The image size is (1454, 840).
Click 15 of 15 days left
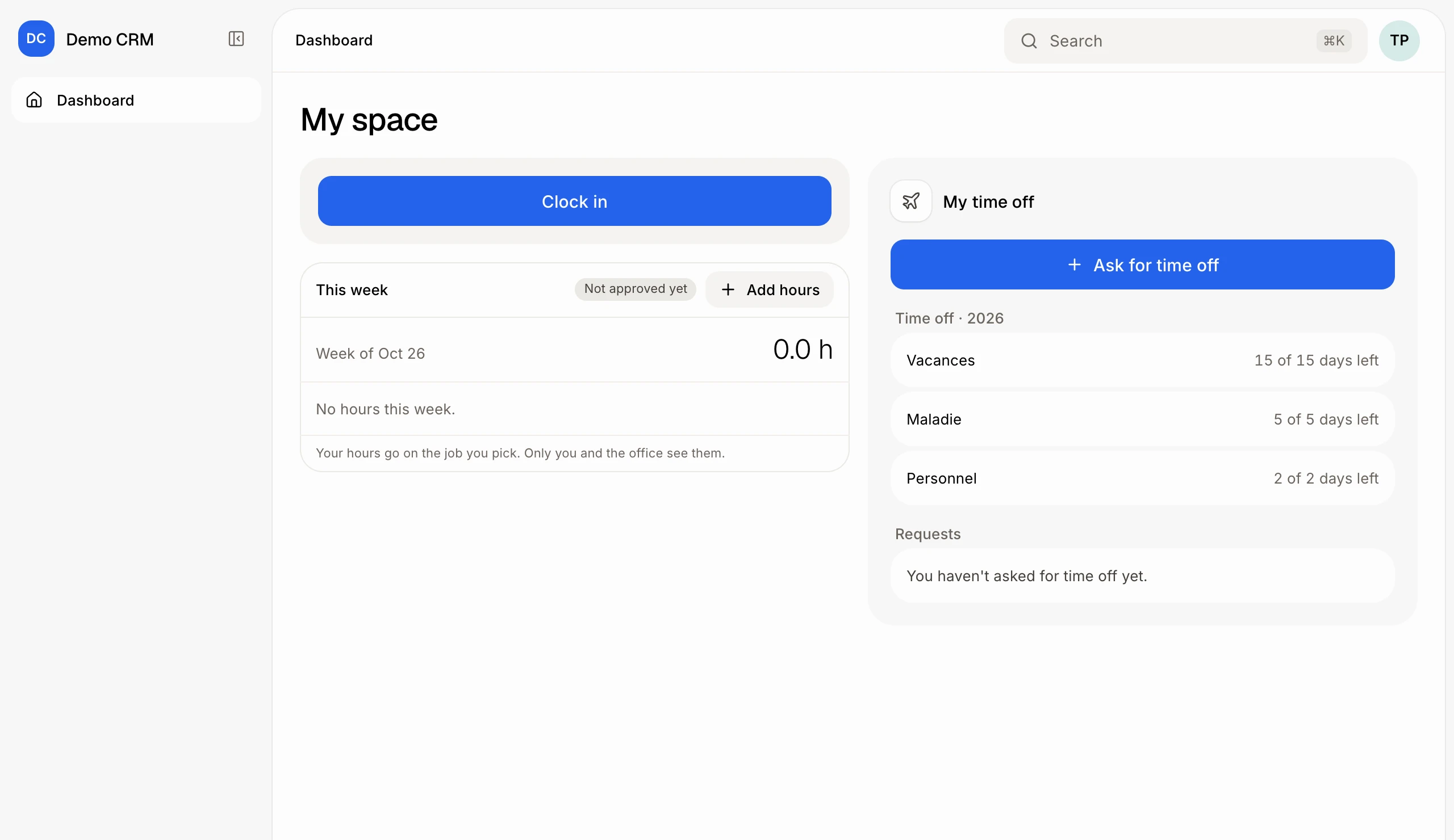coord(1315,360)
